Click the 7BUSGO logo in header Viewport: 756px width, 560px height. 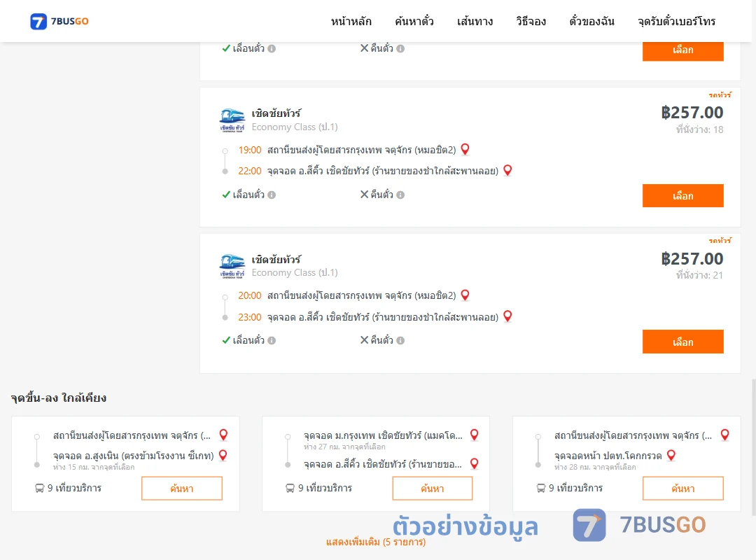click(59, 21)
